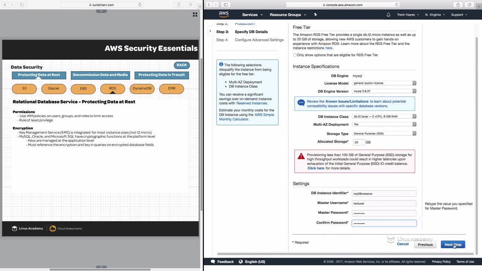Open the AWS Simple Monthly Calculator link
482x271 pixels.
click(247, 117)
